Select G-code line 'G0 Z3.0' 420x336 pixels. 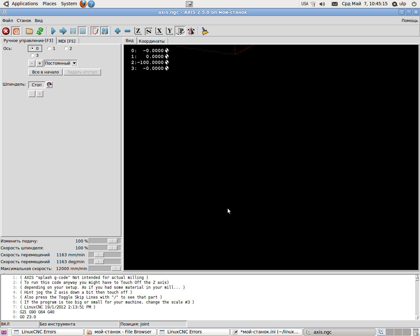(28, 317)
